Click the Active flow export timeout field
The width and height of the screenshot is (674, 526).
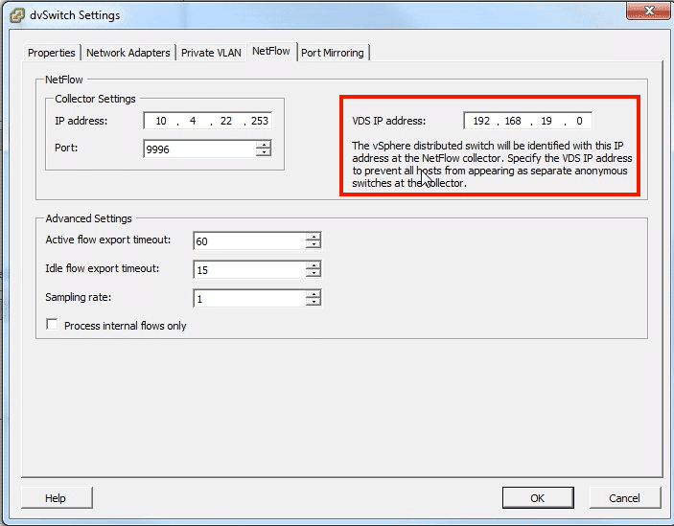[250, 240]
